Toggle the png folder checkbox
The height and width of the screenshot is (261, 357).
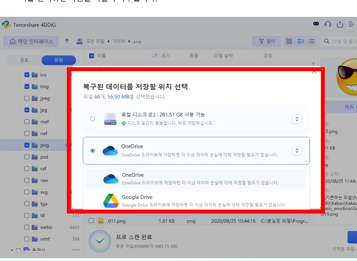pos(27,145)
